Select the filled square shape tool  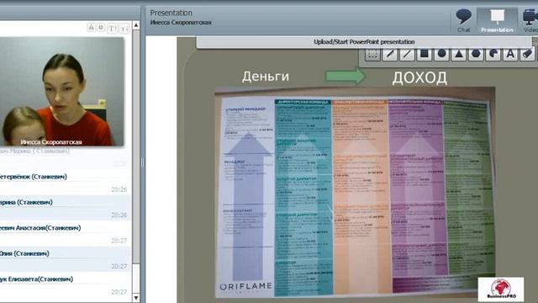tap(425, 54)
